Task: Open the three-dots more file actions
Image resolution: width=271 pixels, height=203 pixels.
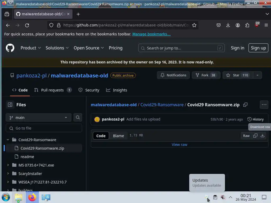Action: coord(264,105)
